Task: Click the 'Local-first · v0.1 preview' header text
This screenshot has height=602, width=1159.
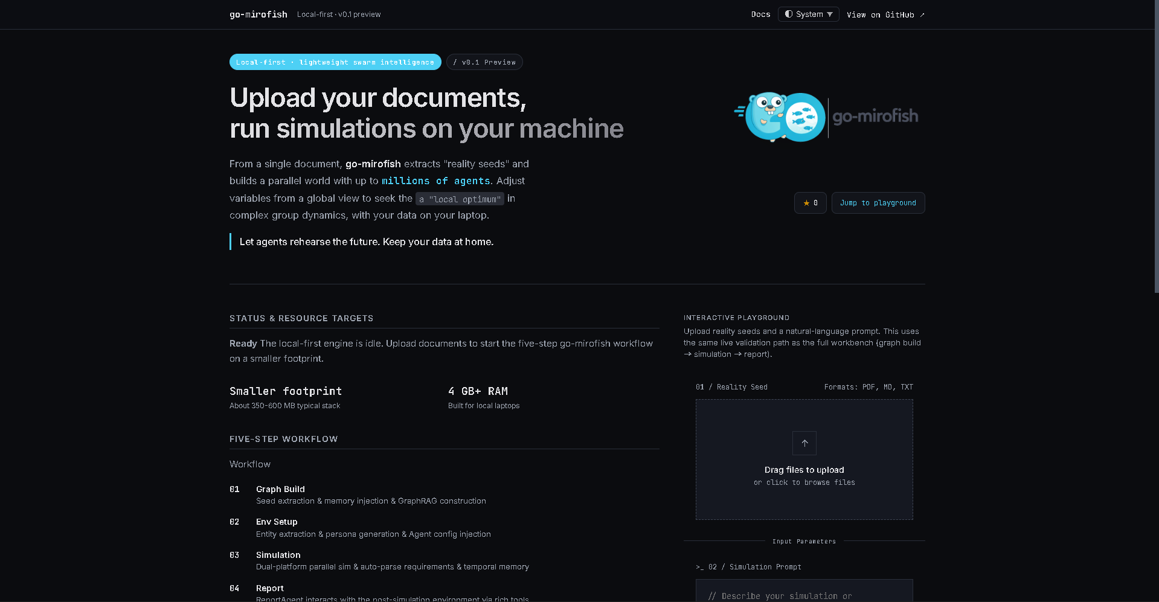Action: (x=339, y=14)
